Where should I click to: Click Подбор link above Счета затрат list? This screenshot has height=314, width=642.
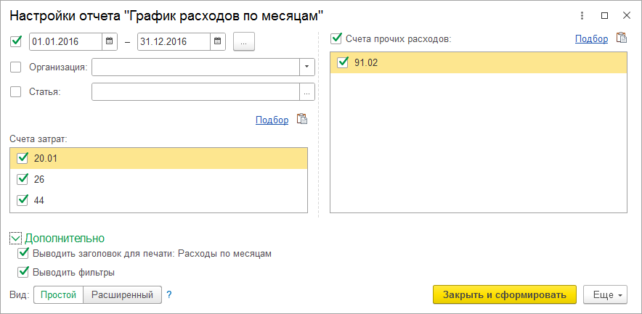point(272,120)
